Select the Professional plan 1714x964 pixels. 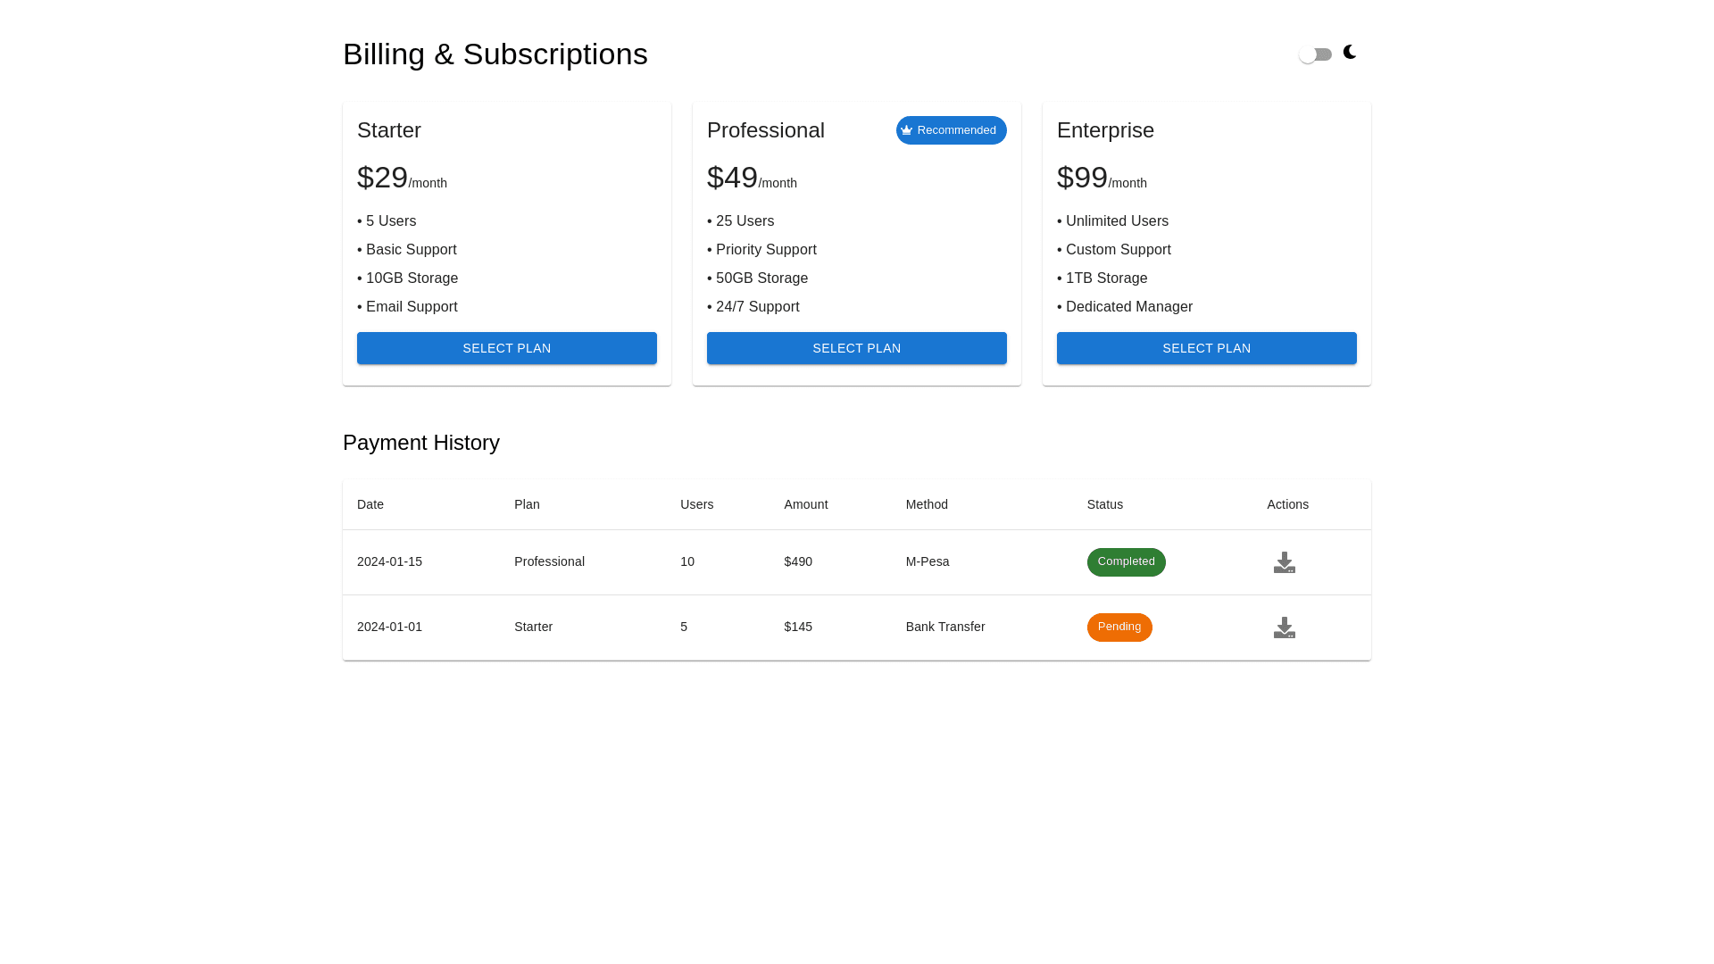[856, 348]
